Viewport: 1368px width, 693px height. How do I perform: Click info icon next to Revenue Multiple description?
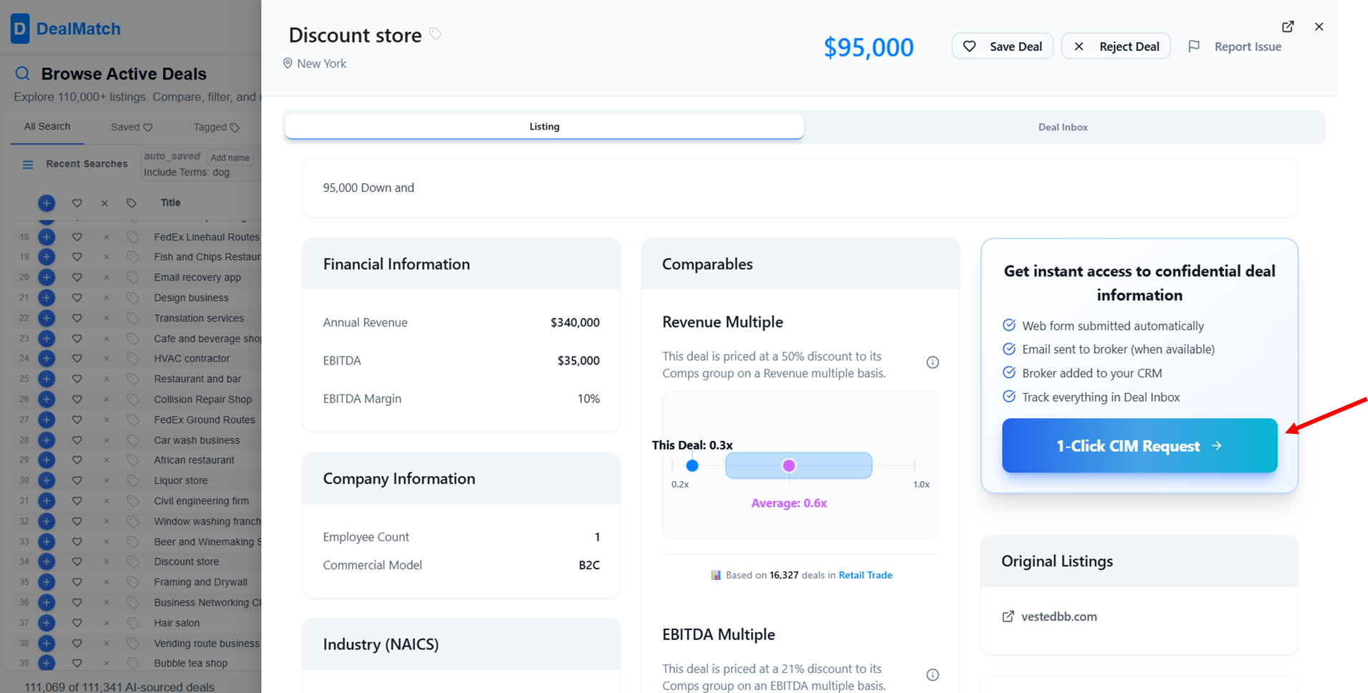tap(932, 362)
